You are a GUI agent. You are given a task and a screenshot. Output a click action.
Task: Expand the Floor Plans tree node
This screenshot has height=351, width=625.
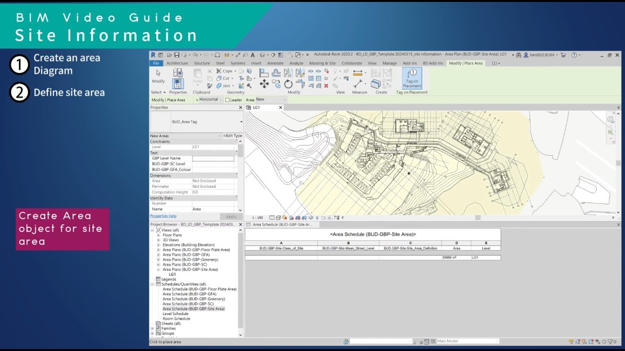(158, 235)
